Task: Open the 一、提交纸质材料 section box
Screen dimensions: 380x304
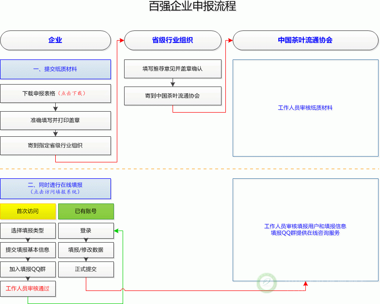Action: [x=55, y=69]
